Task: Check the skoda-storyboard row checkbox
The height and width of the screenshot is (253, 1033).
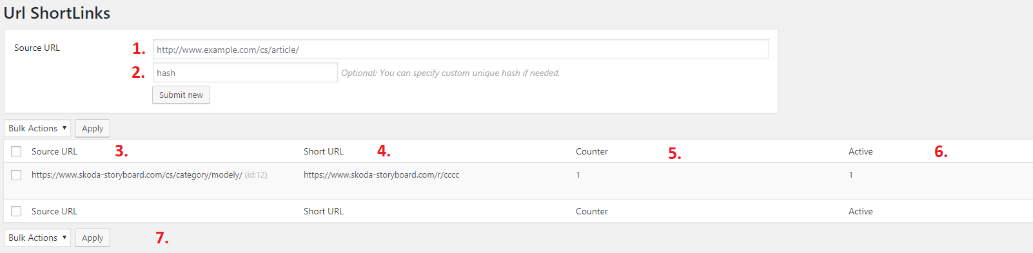Action: click(16, 175)
